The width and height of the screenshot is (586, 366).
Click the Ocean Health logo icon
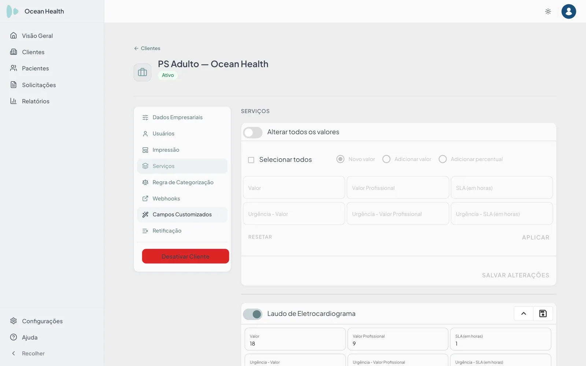tap(12, 11)
